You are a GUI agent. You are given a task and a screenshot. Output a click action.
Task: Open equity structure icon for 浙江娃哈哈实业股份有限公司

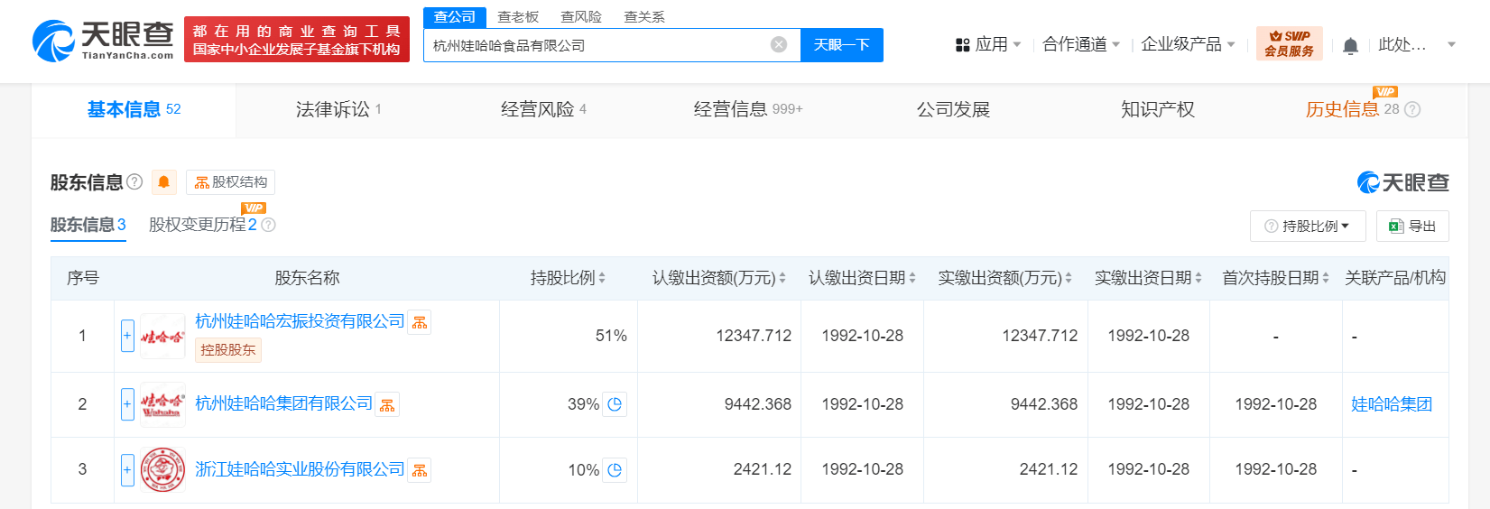point(420,470)
